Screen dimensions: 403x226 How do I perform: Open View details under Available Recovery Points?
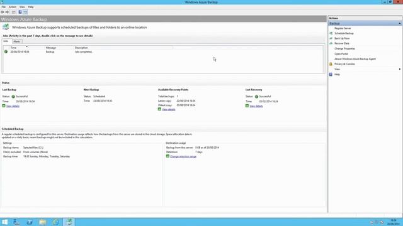169,109
